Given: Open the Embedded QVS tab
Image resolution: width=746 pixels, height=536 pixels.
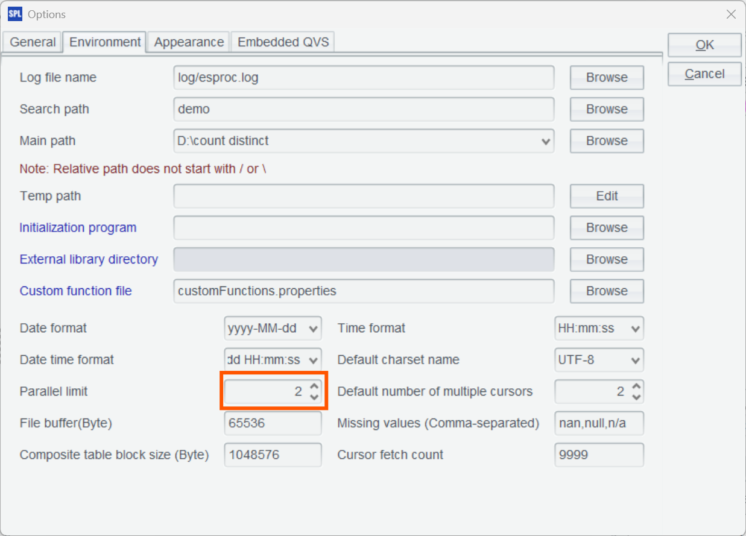Looking at the screenshot, I should click(x=282, y=42).
